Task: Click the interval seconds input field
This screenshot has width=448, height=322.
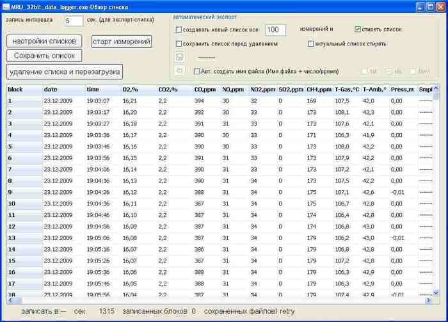Action: 73,20
